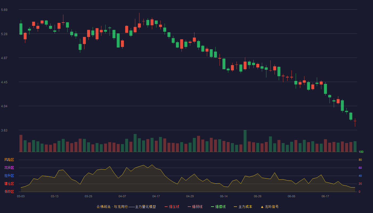Click the 03-13 date label
373x213 pixels.
55,196
